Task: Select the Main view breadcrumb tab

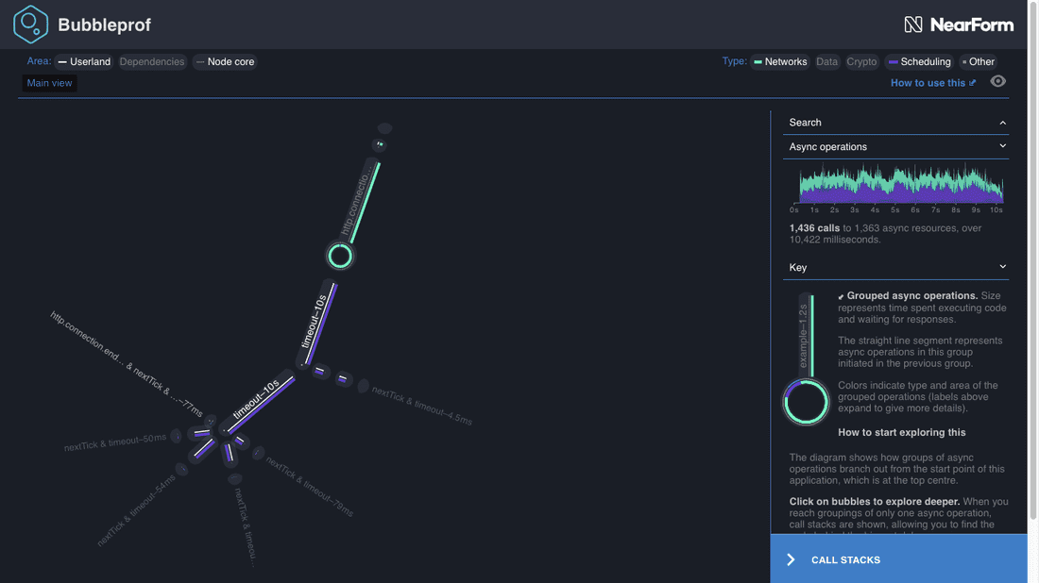Action: pos(49,83)
